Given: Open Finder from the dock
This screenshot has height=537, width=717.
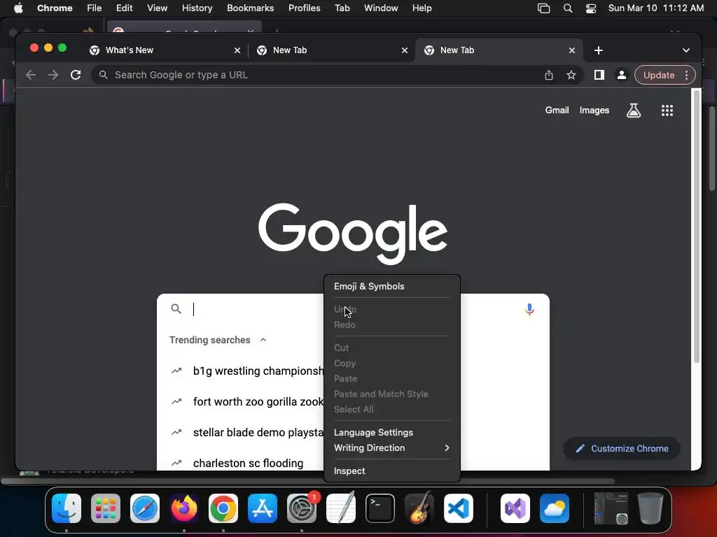Looking at the screenshot, I should 67,508.
